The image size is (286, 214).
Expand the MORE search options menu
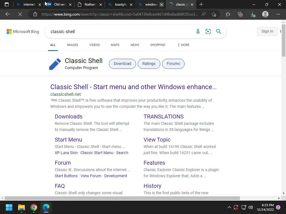pos(183,45)
